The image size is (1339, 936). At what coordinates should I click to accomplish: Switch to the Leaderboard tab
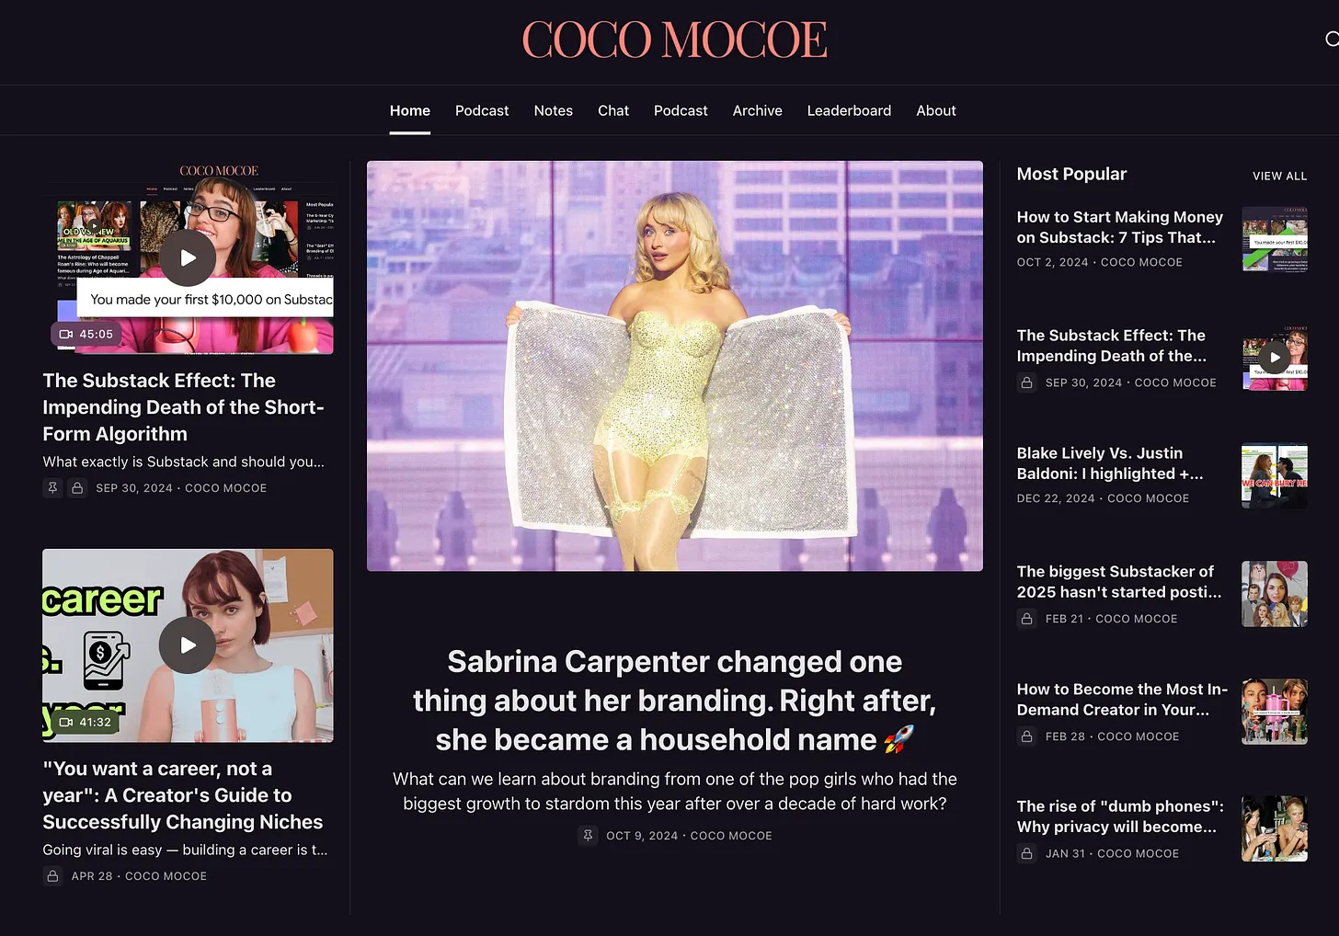pos(849,110)
